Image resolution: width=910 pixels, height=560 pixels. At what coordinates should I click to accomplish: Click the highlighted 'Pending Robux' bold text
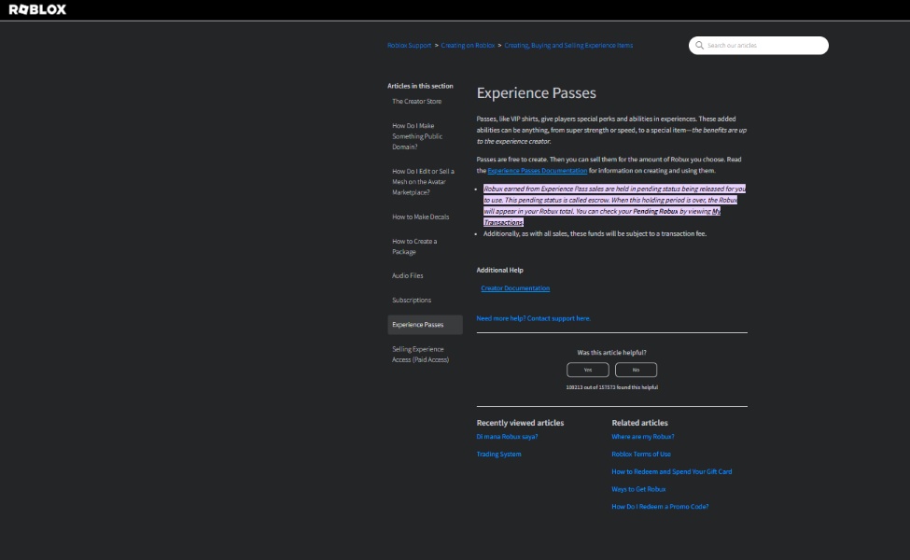(x=655, y=211)
